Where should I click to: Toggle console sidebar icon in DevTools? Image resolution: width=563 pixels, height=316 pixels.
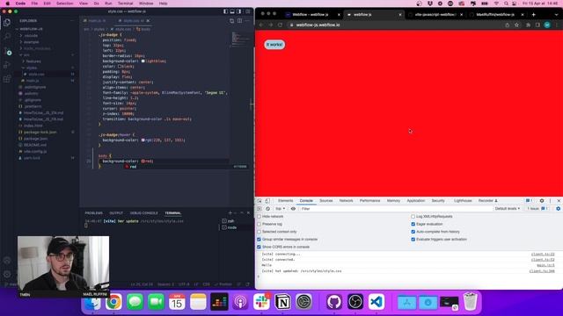[x=260, y=209]
